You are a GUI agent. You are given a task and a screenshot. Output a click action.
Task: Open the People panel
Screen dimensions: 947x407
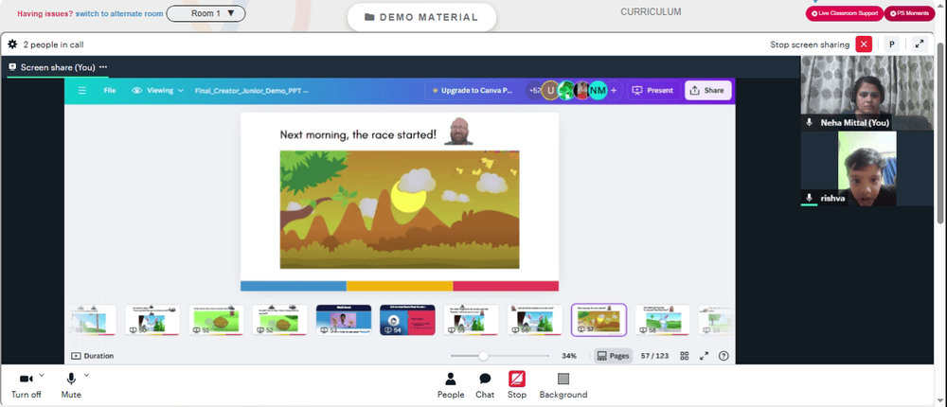[x=451, y=386]
